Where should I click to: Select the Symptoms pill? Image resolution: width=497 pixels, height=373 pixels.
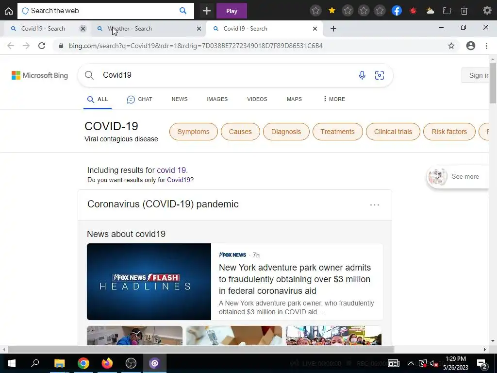[x=193, y=132]
